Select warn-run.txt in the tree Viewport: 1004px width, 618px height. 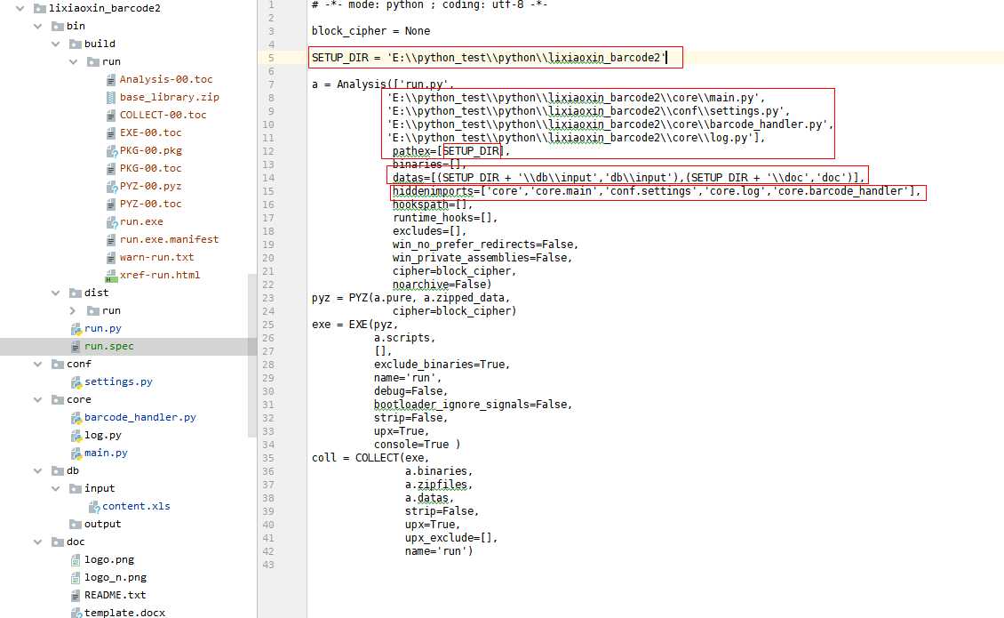(157, 257)
